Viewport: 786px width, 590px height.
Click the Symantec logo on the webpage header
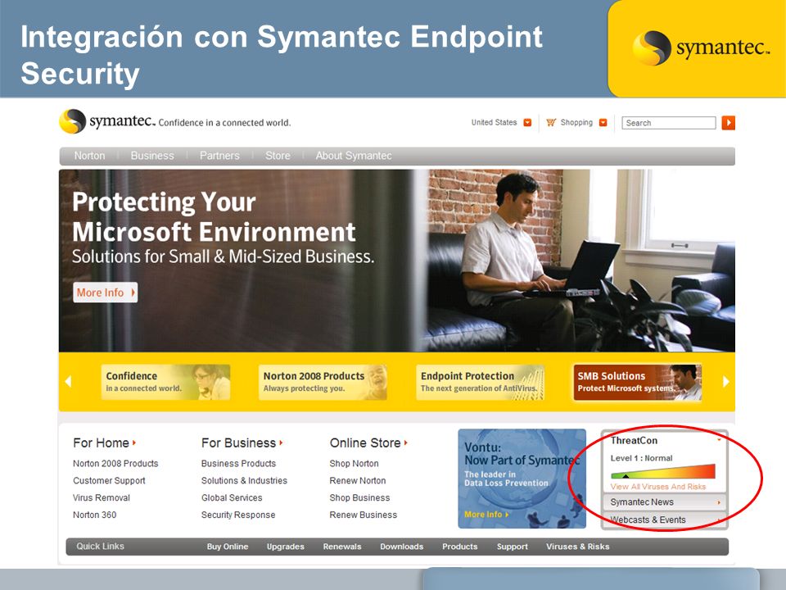[107, 121]
